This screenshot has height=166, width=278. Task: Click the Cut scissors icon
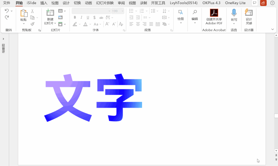coord(32,11)
